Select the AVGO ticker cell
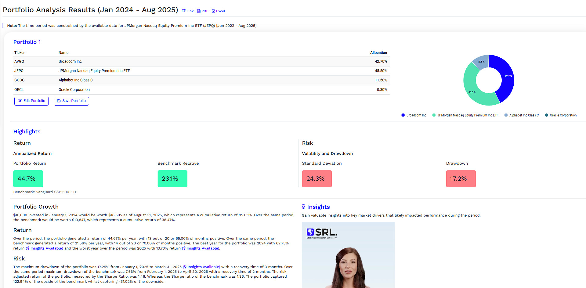586x288 pixels. [x=19, y=62]
